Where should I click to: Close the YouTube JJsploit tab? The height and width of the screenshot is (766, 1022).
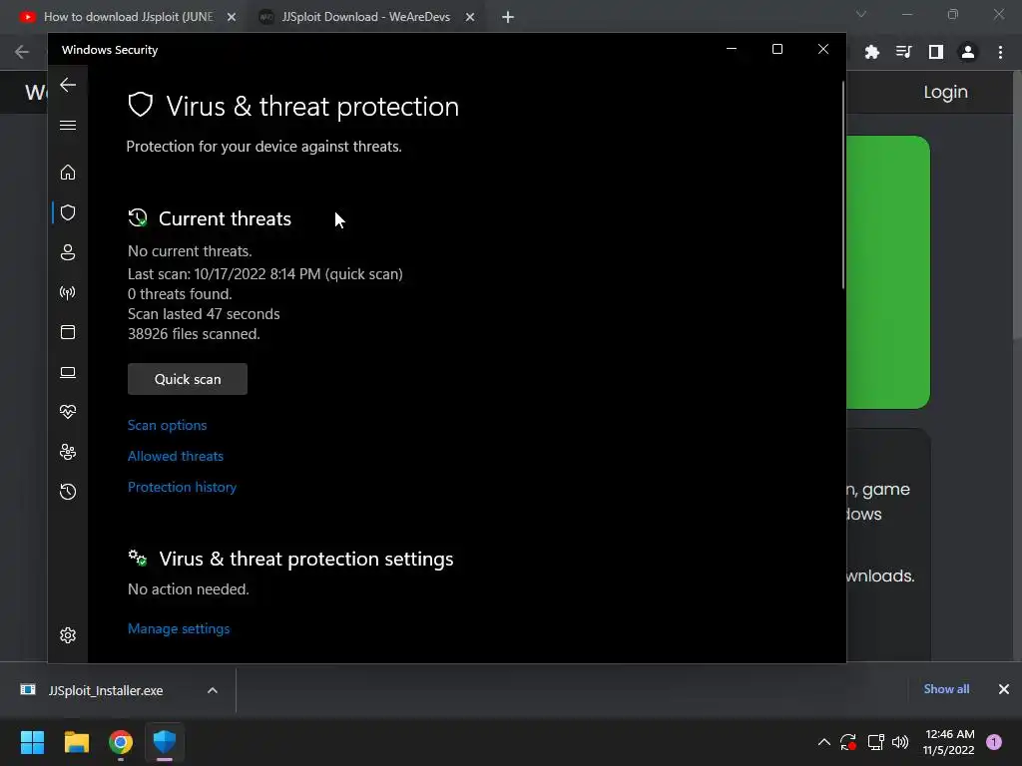coord(232,17)
